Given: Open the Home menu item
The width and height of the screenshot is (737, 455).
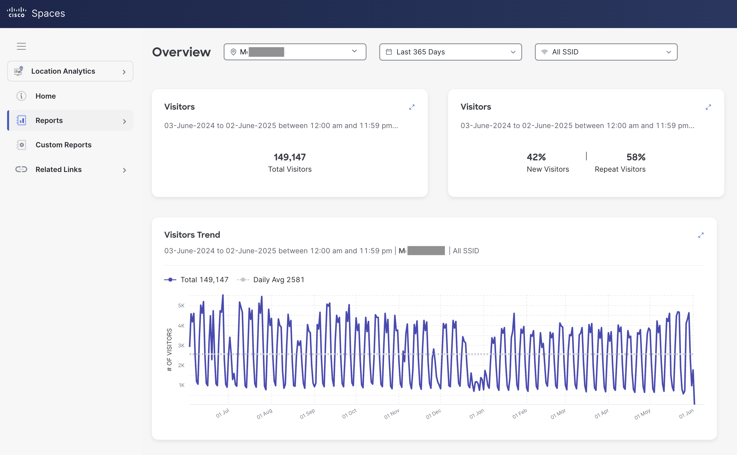Looking at the screenshot, I should (46, 96).
